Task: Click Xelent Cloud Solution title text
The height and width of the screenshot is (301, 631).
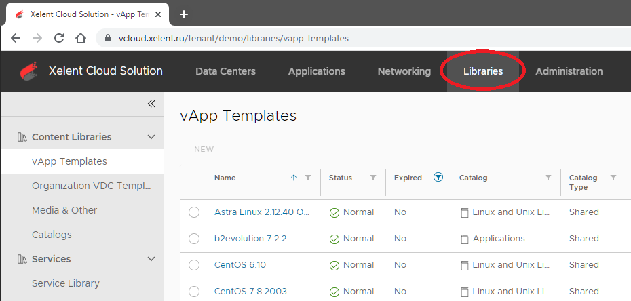Action: 105,71
